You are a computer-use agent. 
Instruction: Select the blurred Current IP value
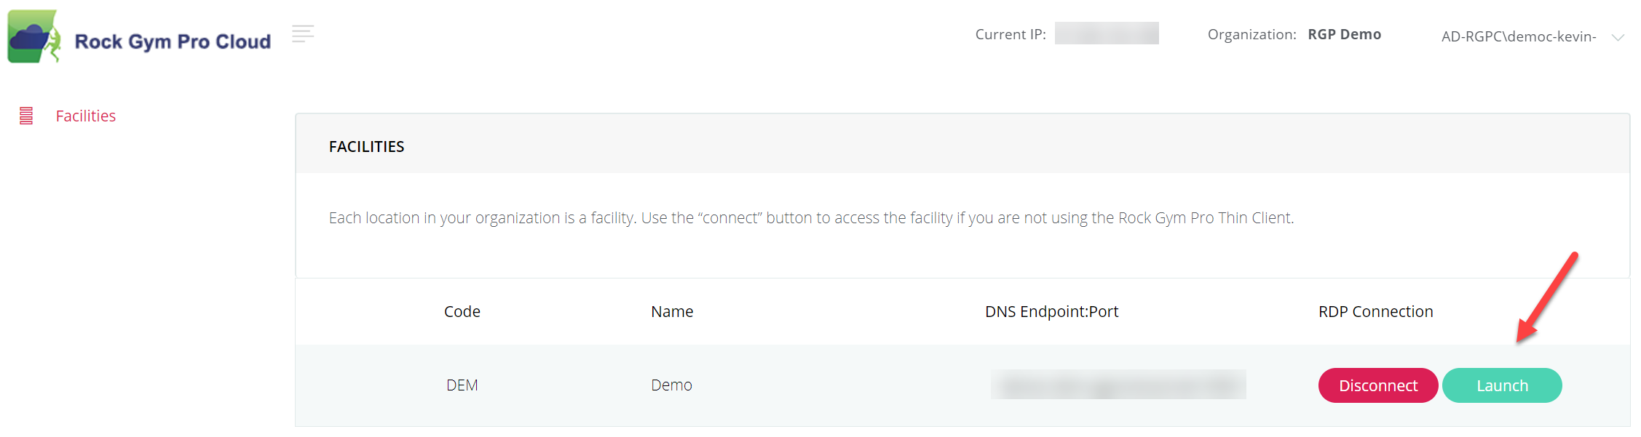click(1107, 33)
